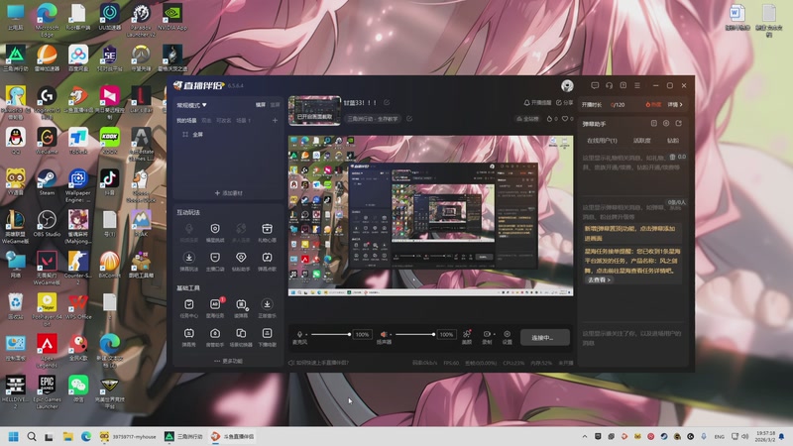The image size is (793, 446).
Task: Click the 热度 heat indicator
Action: tap(653, 105)
